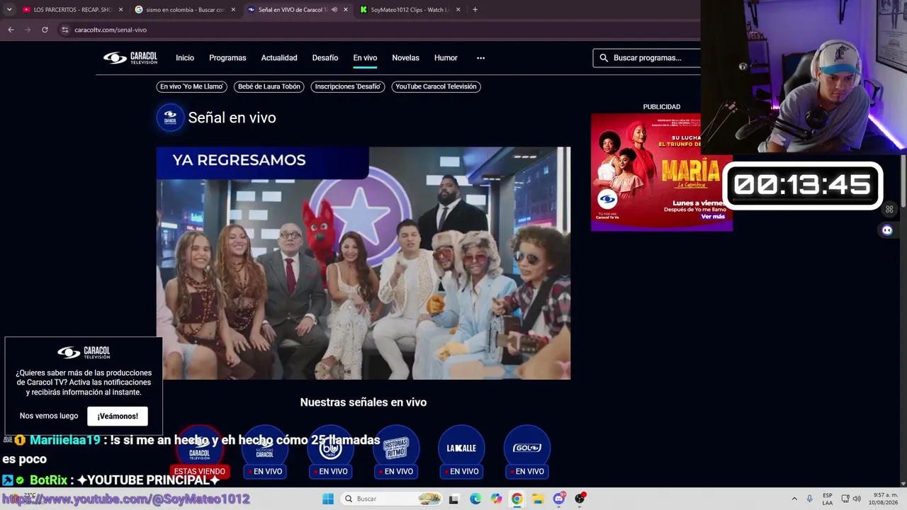
Task: Go to the Humor section
Action: (x=446, y=58)
